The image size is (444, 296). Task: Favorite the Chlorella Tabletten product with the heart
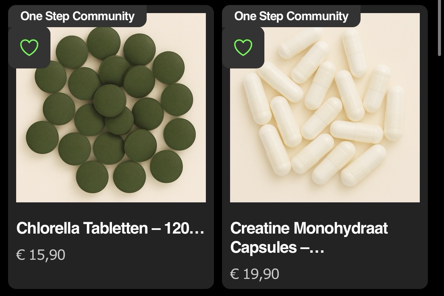tap(29, 47)
